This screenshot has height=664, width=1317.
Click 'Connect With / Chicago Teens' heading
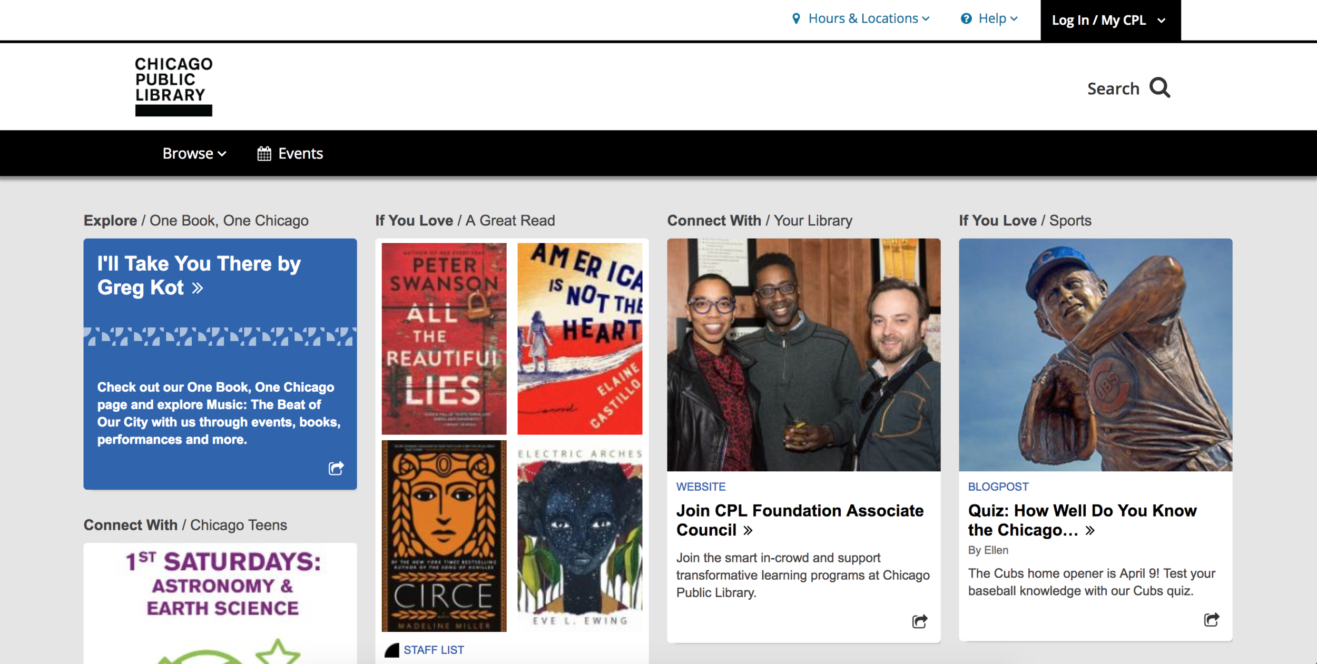pos(185,525)
